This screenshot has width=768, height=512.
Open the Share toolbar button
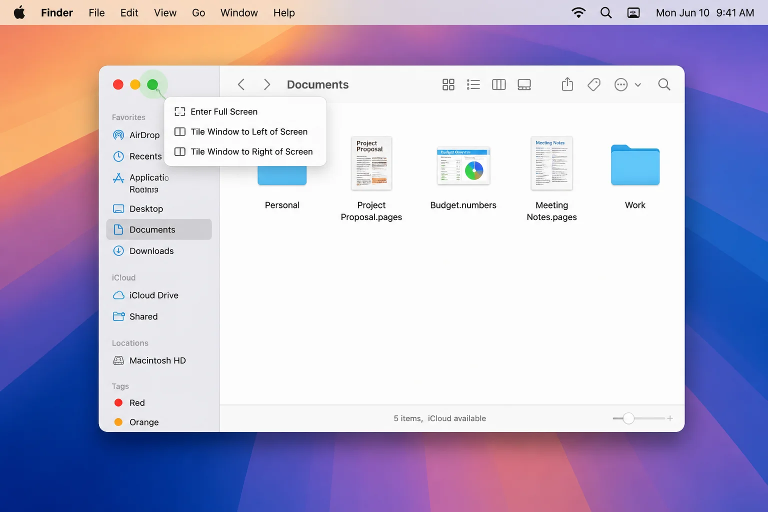567,84
